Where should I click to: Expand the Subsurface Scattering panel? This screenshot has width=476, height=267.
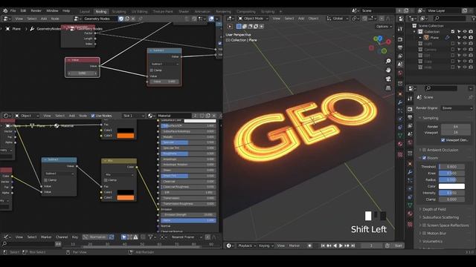pos(440,217)
